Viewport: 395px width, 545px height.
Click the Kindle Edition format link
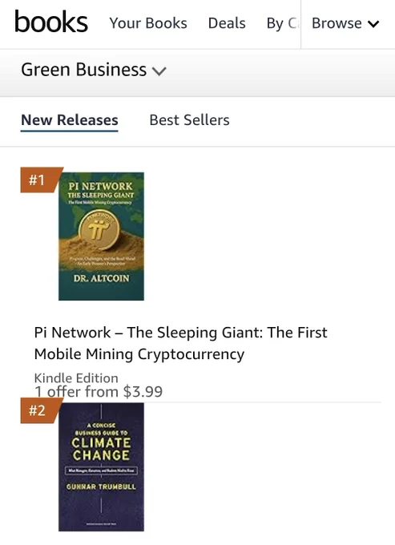point(76,377)
